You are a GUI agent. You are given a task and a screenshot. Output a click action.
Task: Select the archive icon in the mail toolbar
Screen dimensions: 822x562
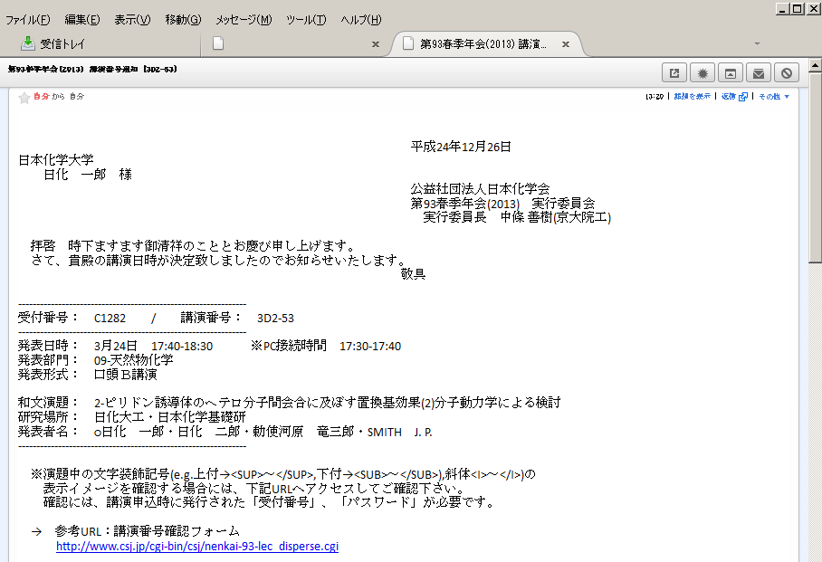pyautogui.click(x=730, y=71)
